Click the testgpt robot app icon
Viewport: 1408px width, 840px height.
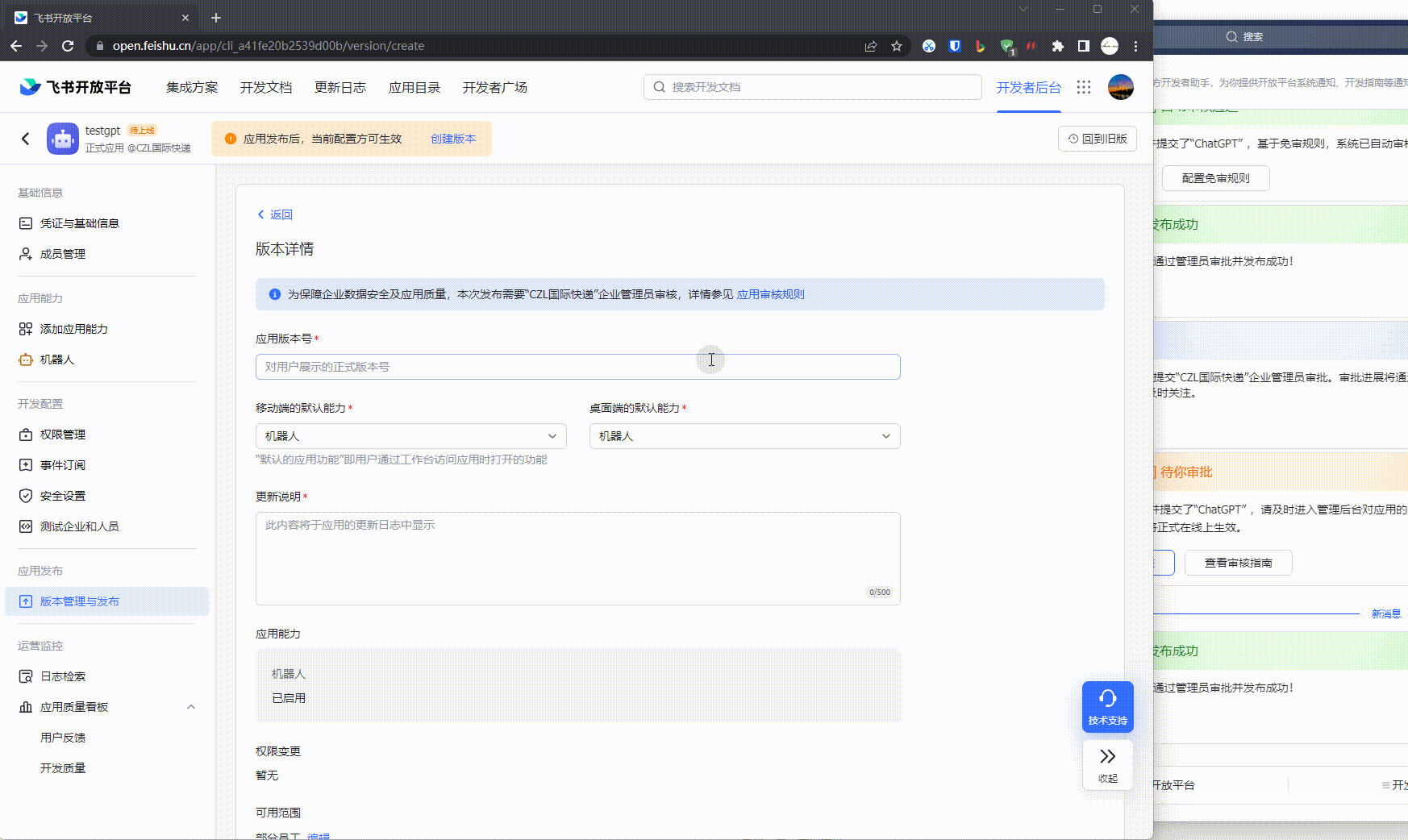click(x=63, y=139)
